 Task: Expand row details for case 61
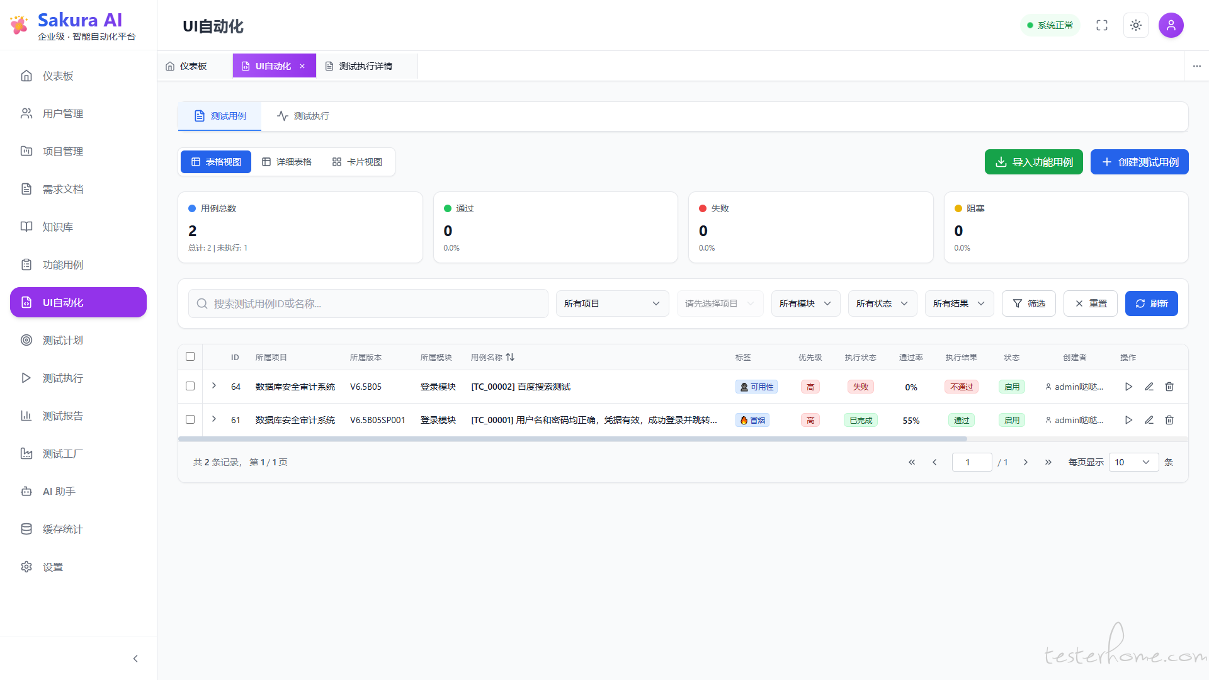coord(214,419)
